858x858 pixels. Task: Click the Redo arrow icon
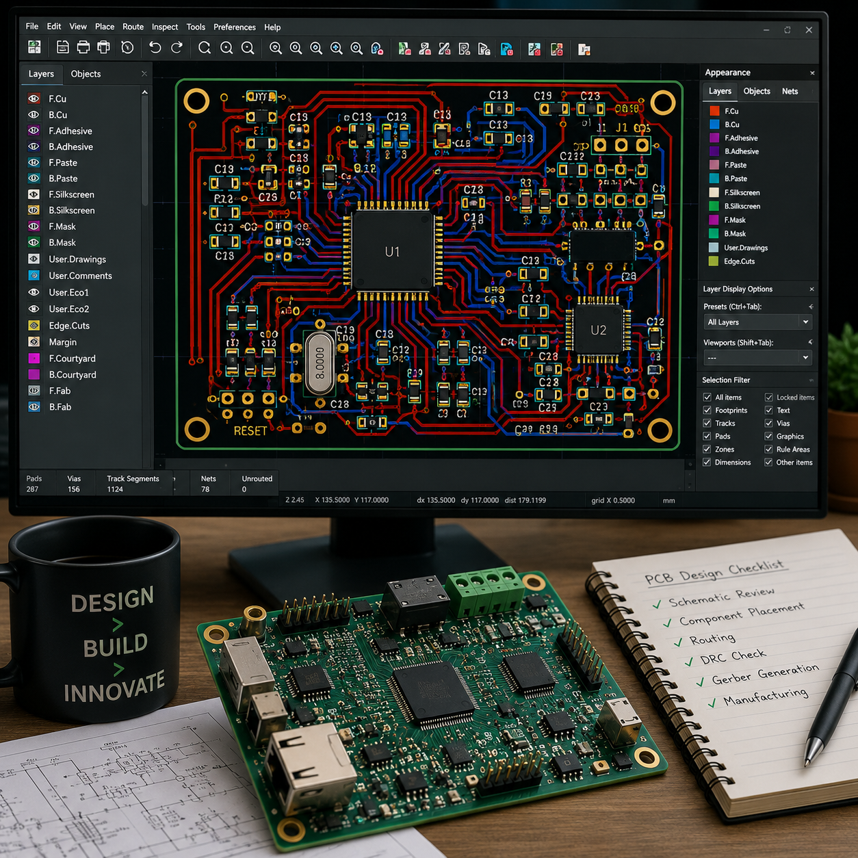pyautogui.click(x=177, y=48)
